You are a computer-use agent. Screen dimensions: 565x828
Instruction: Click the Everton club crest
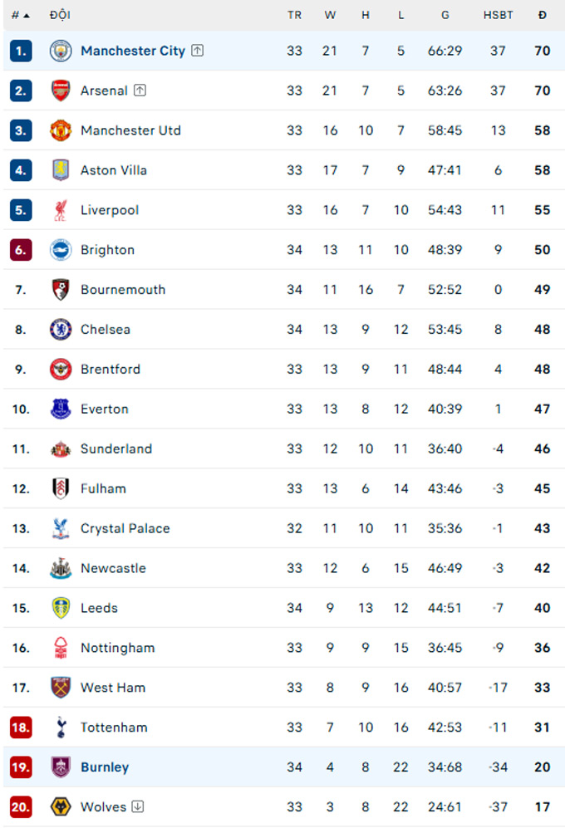[61, 409]
